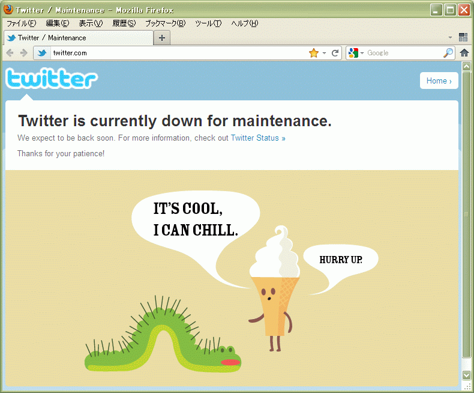Bookmark this page with the star icon
The width and height of the screenshot is (474, 393).
(314, 53)
